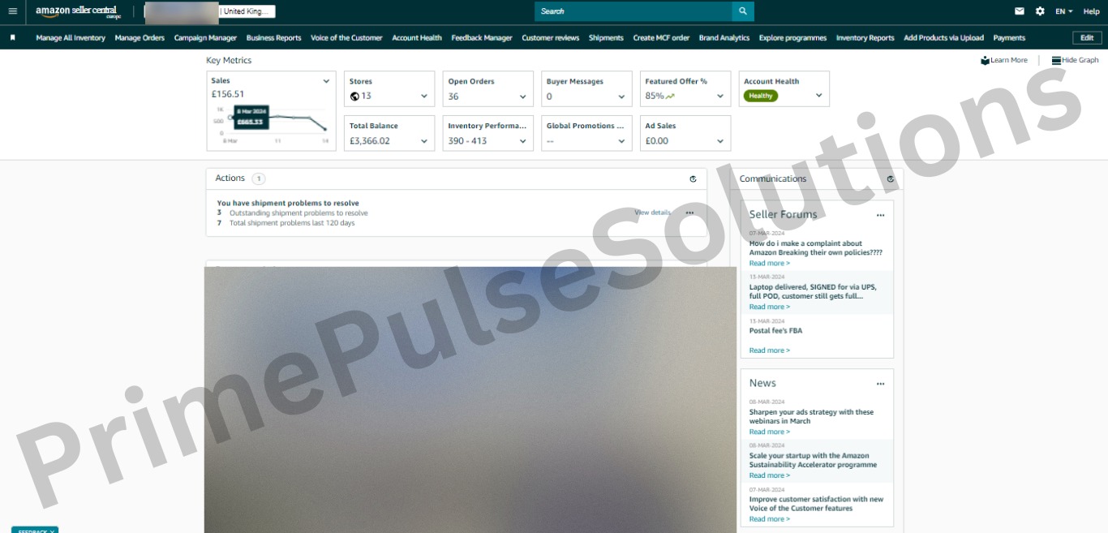Open Explore programmes
Image resolution: width=1108 pixels, height=533 pixels.
coord(792,37)
